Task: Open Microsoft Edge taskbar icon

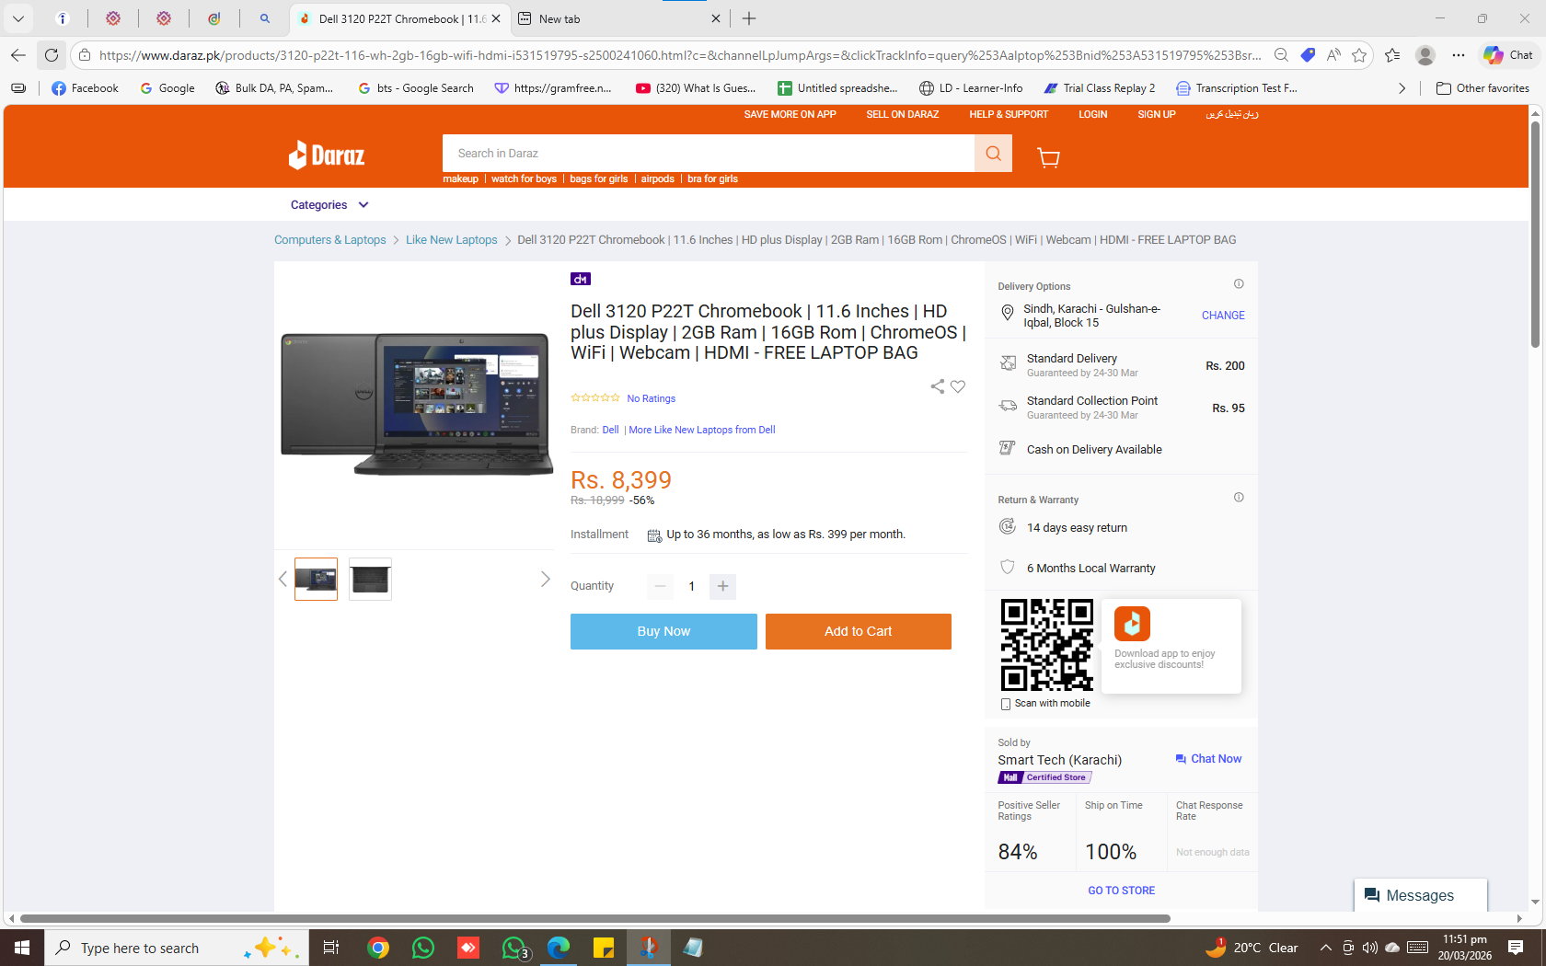Action: tap(559, 948)
